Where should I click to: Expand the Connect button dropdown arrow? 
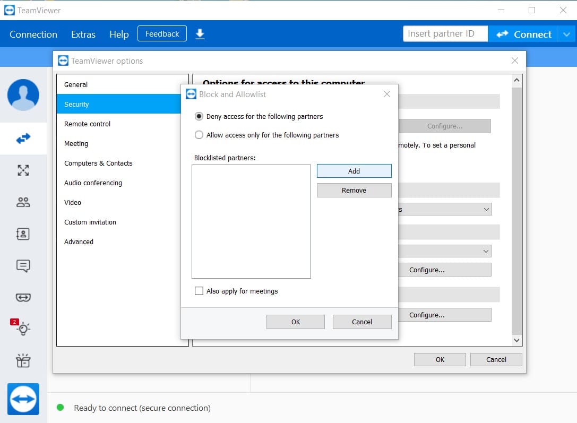point(567,34)
